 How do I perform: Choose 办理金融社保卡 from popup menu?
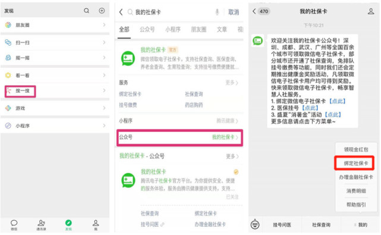click(356, 177)
